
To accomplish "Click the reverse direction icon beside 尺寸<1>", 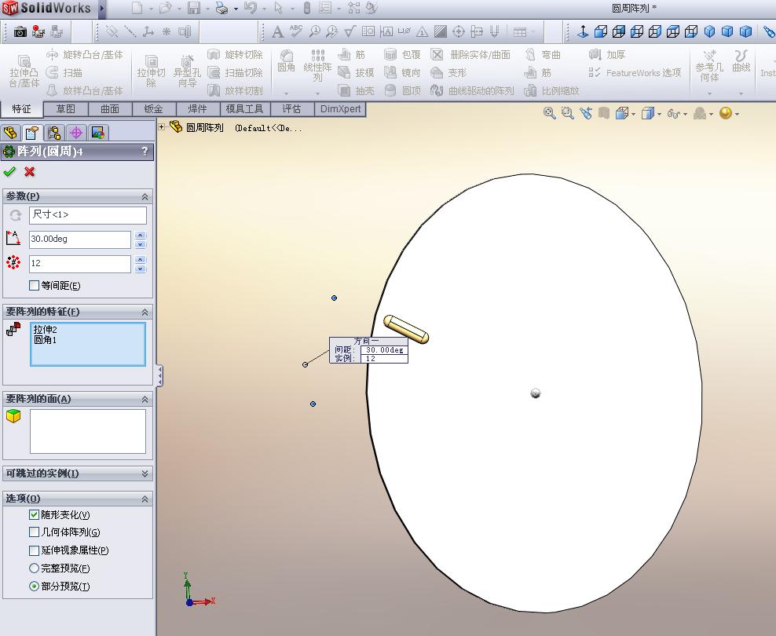I will (16, 215).
